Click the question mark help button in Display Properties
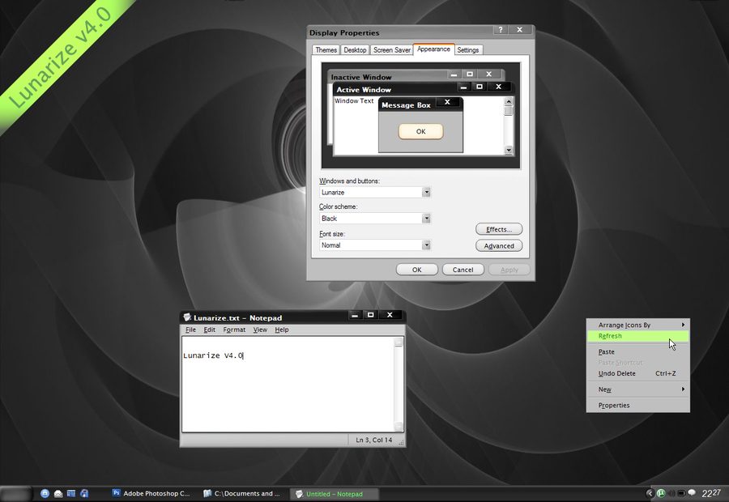This screenshot has width=729, height=502. (x=501, y=30)
